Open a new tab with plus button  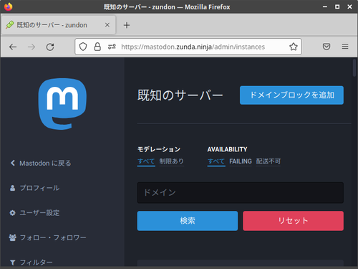[x=127, y=25]
